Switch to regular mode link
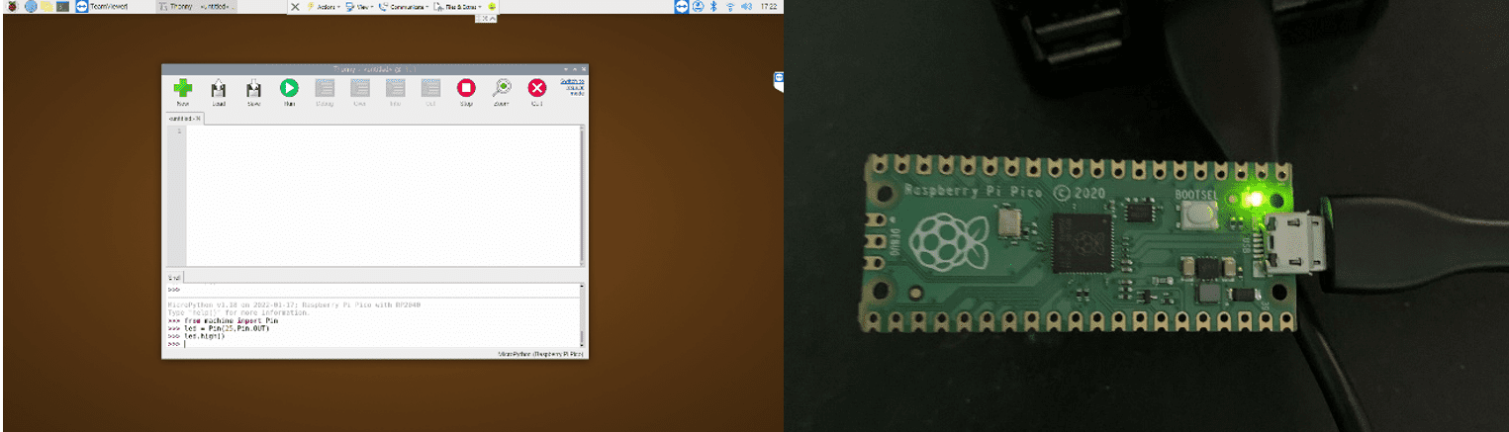The width and height of the screenshot is (1509, 432). (572, 87)
